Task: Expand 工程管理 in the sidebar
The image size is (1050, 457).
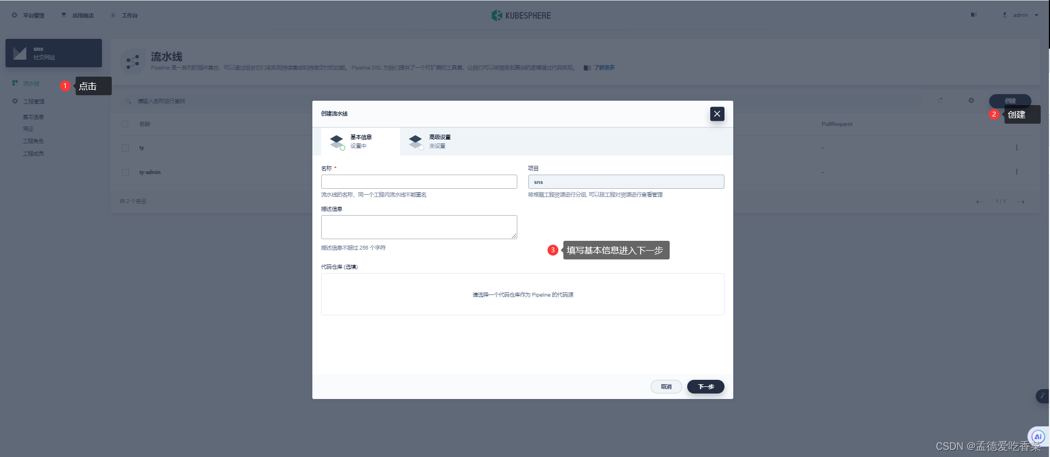Action: click(34, 101)
